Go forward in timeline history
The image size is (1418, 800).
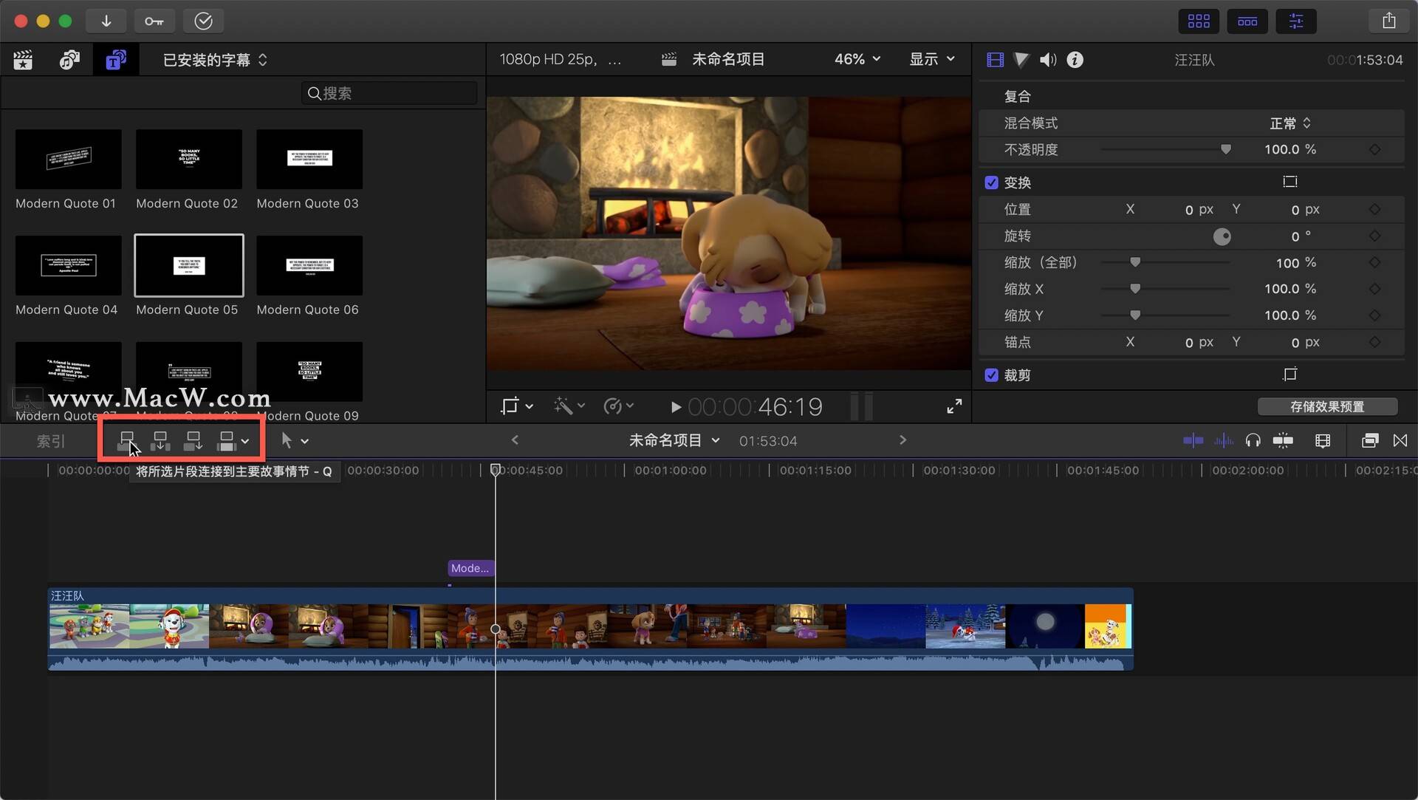pyautogui.click(x=902, y=440)
